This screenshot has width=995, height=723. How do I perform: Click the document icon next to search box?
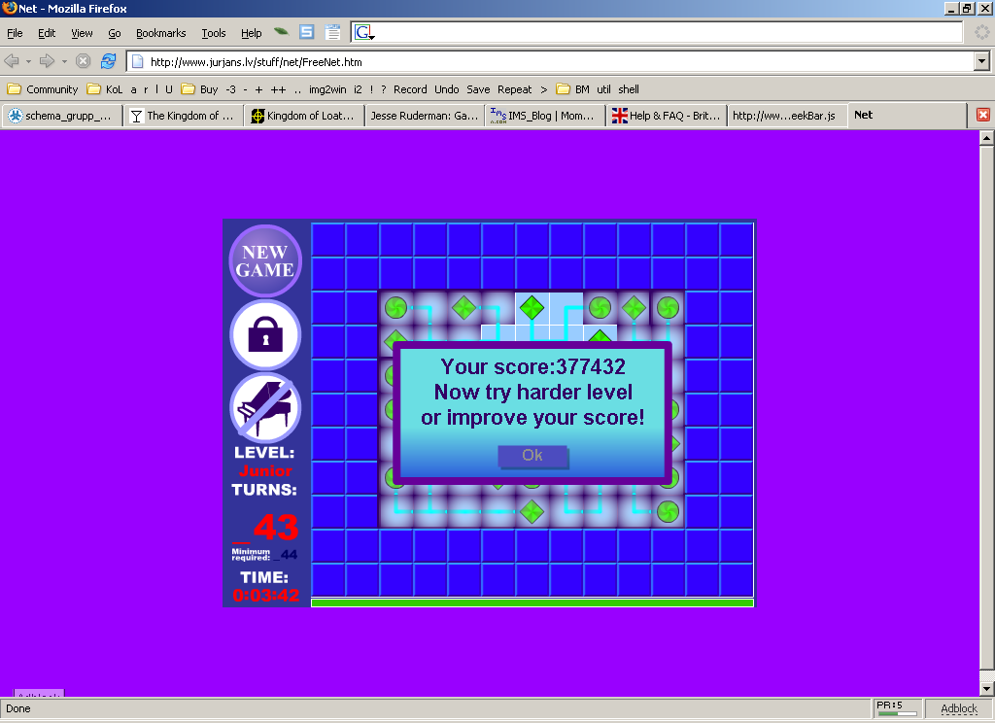pyautogui.click(x=332, y=32)
